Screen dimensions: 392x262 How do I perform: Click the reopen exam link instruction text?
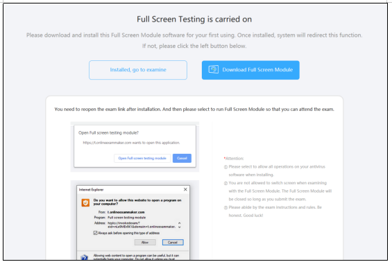coord(194,109)
